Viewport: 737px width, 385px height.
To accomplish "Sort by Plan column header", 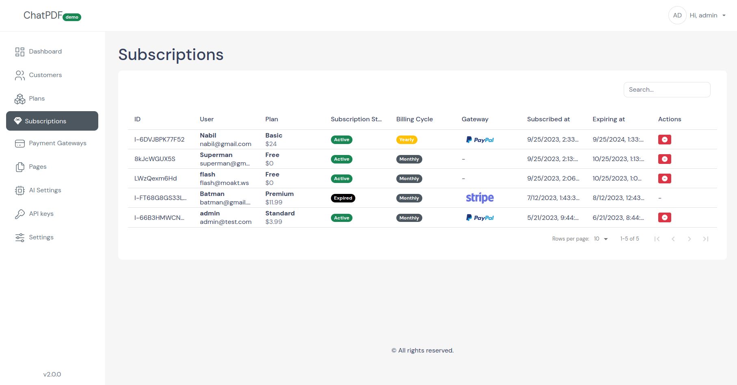I will click(272, 119).
